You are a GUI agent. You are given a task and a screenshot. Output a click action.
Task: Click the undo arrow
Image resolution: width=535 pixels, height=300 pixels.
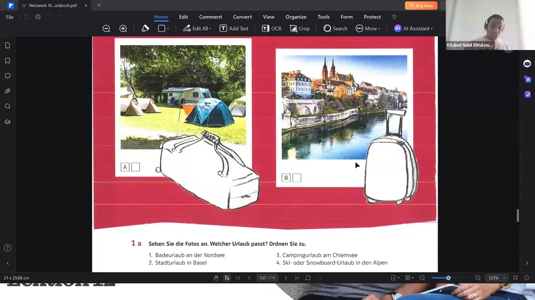(x=49, y=17)
